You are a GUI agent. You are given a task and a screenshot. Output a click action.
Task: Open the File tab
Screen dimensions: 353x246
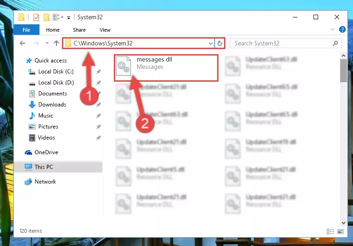26,30
